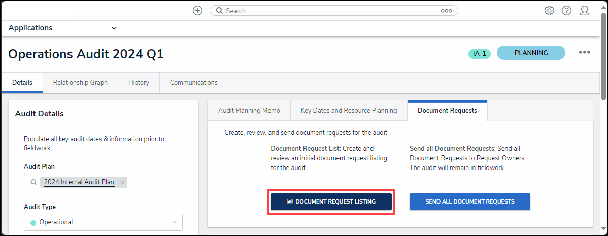This screenshot has width=608, height=236.
Task: Open the settings gear icon
Action: coord(549,11)
